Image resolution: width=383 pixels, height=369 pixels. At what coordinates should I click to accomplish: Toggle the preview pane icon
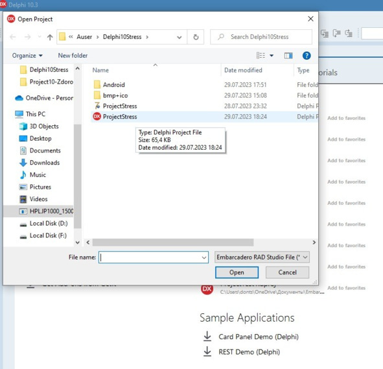[288, 56]
